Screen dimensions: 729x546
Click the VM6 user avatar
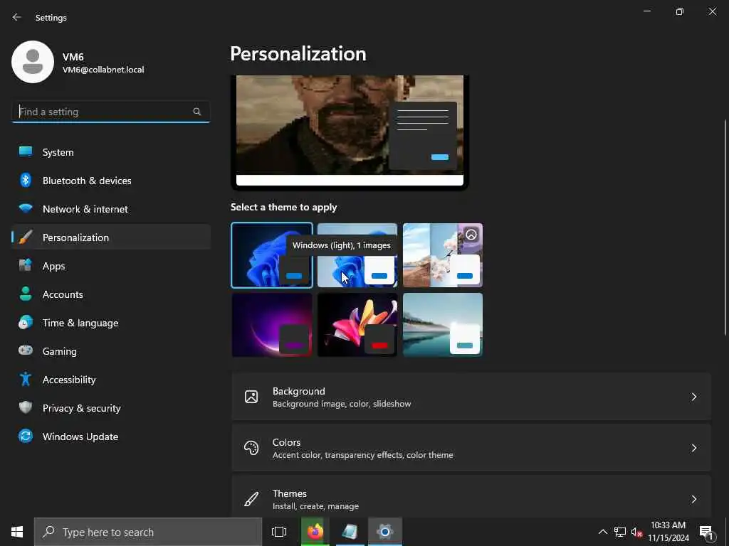coord(33,62)
